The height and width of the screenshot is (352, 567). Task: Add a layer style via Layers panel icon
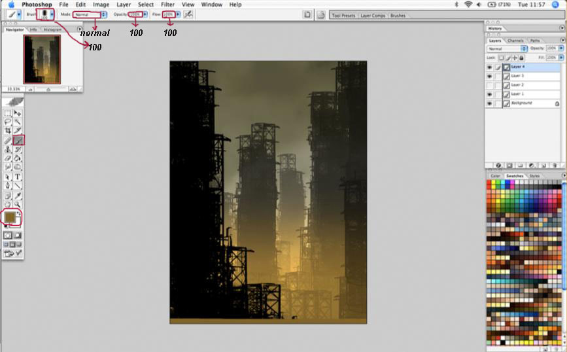(x=498, y=166)
